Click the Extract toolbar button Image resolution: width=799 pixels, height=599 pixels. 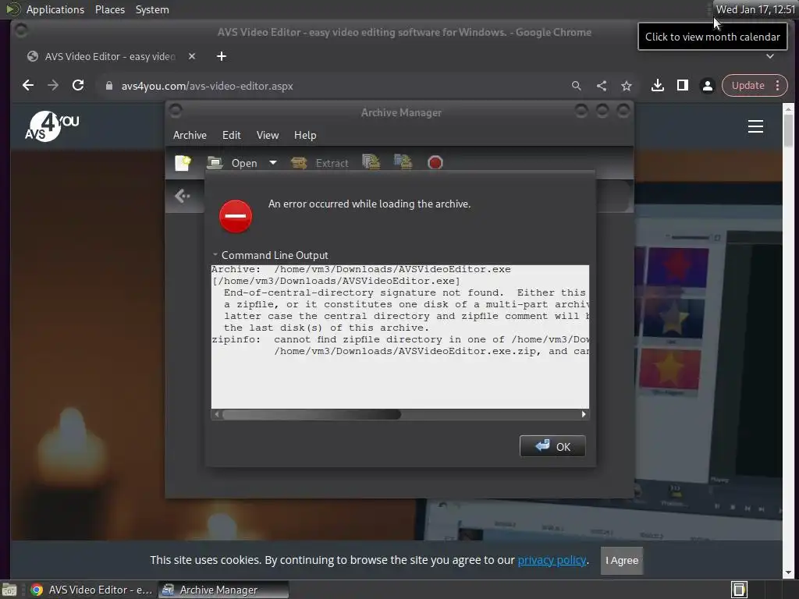pyautogui.click(x=319, y=163)
